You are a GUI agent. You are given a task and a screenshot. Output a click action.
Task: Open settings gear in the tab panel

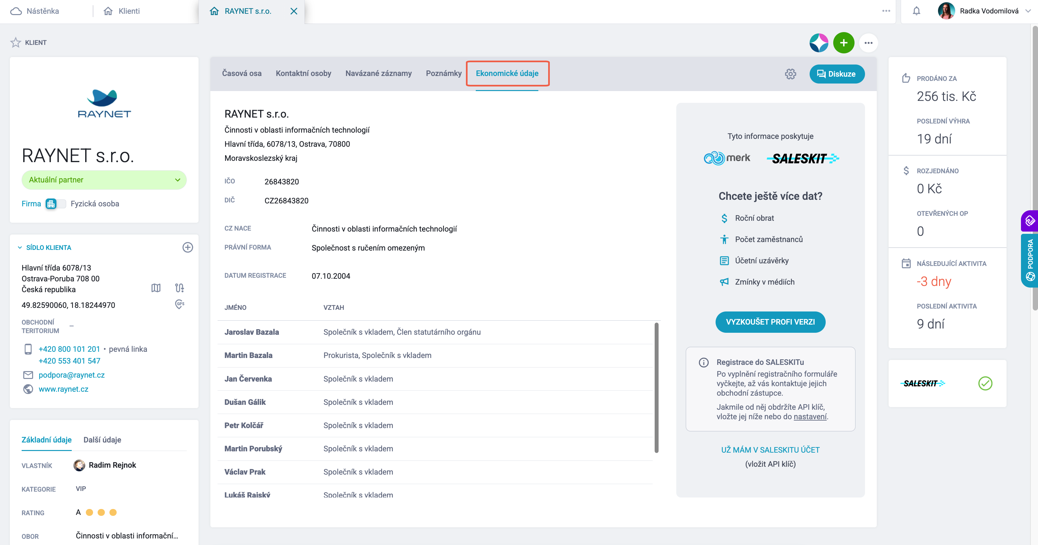(x=791, y=74)
